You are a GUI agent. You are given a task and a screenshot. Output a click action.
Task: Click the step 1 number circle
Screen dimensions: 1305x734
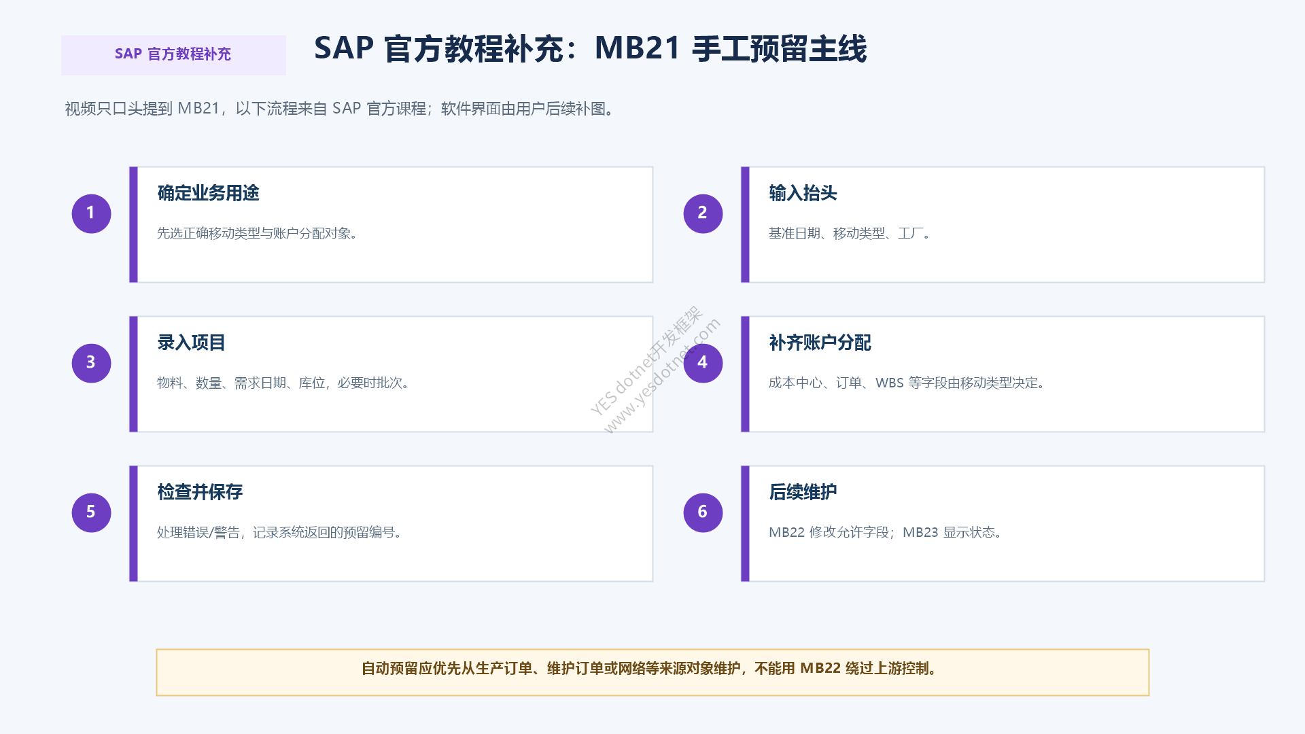[91, 213]
